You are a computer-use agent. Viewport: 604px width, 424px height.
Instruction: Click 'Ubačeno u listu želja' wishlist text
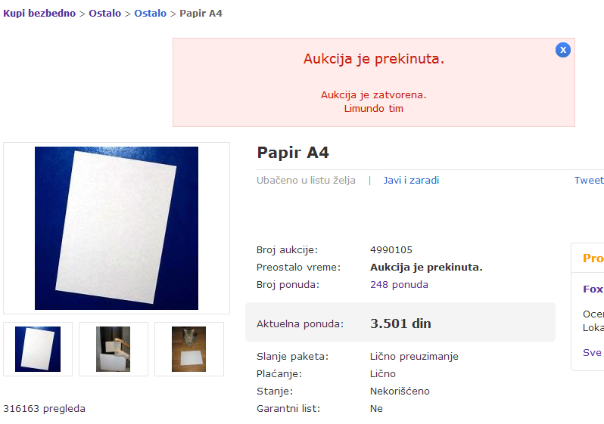pyautogui.click(x=306, y=181)
